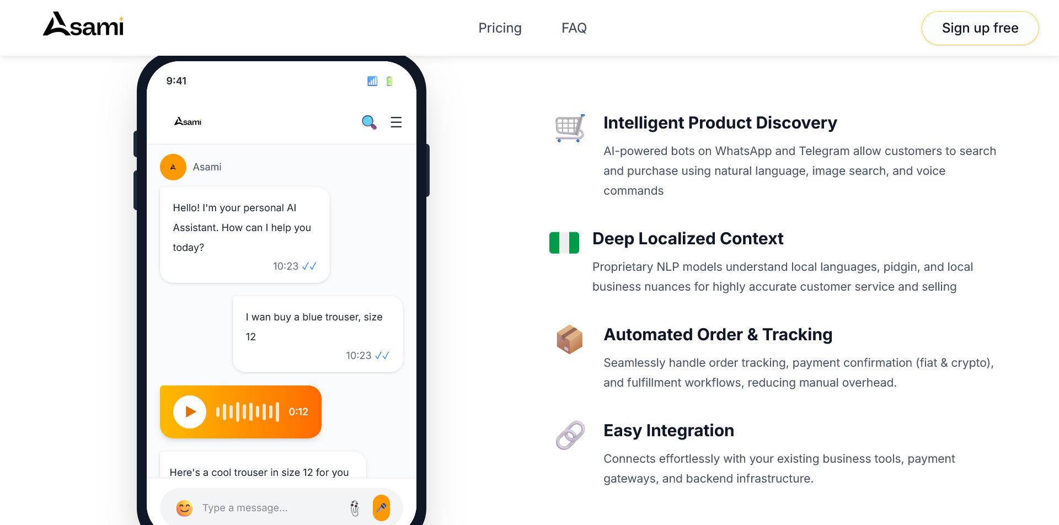Click the Asami sender name in chat
1059x525 pixels.
207,167
